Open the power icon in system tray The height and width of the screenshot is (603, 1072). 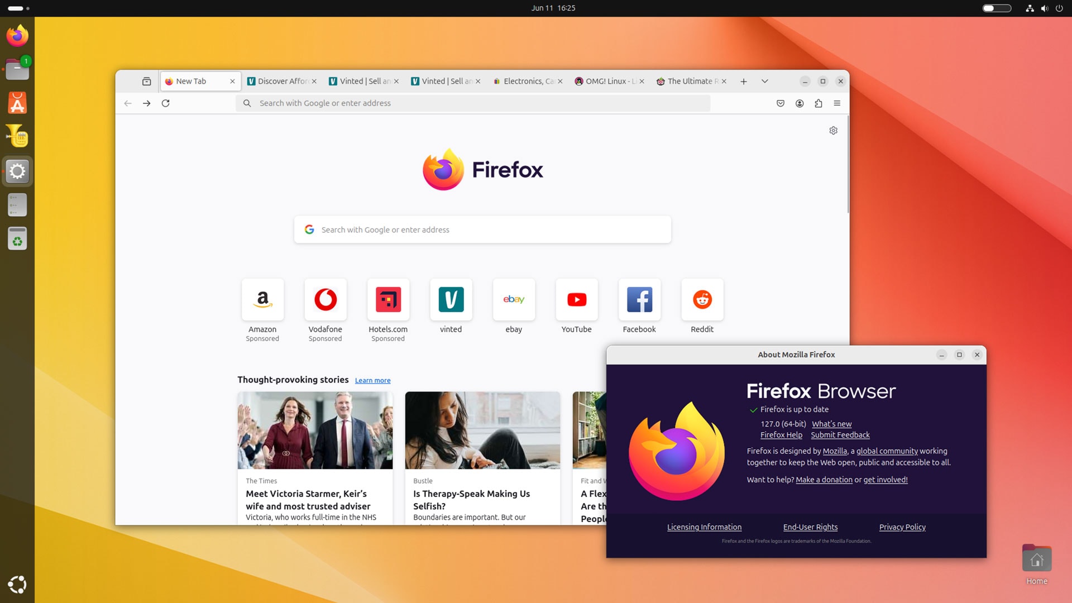[x=1059, y=8]
